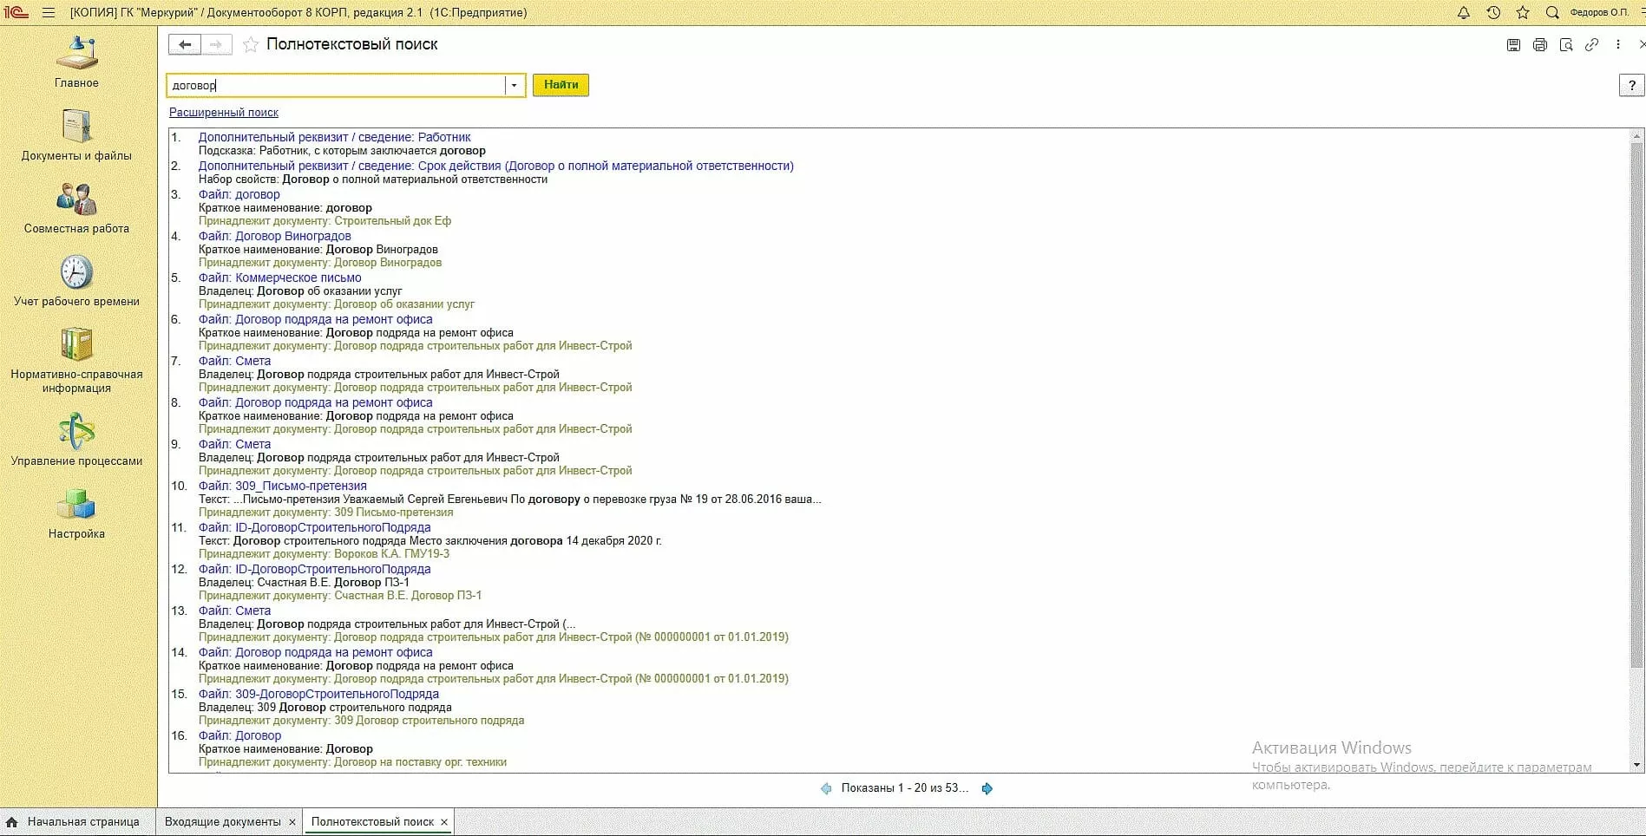This screenshot has width=1646, height=836.
Task: Navigate forward with the right arrow button
Action: pyautogui.click(x=216, y=45)
